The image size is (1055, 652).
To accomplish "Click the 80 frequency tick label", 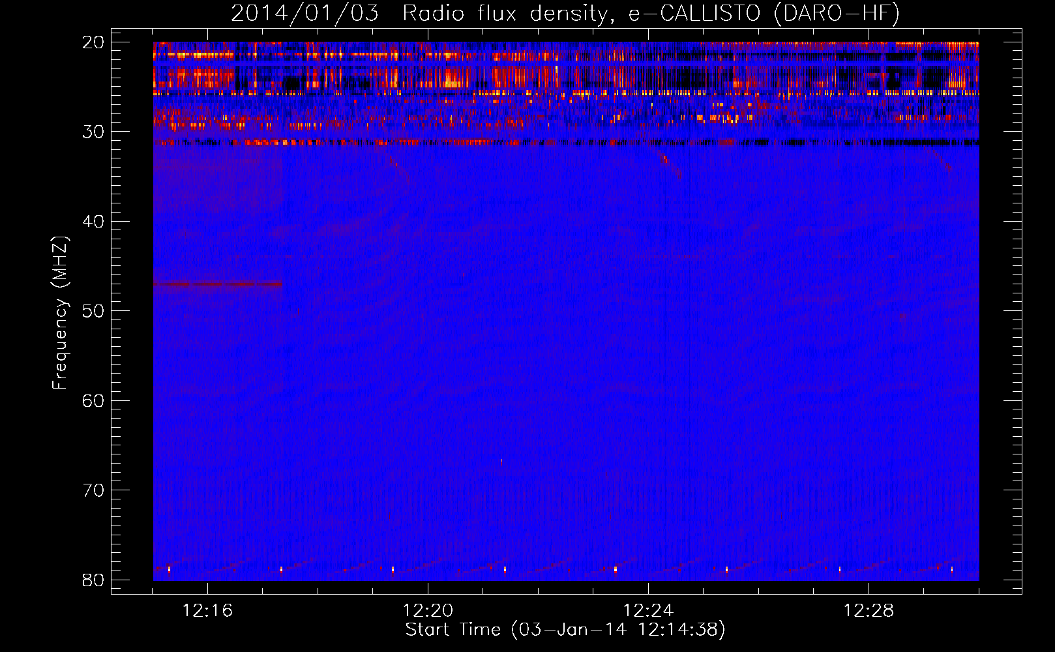I will 94,580.
